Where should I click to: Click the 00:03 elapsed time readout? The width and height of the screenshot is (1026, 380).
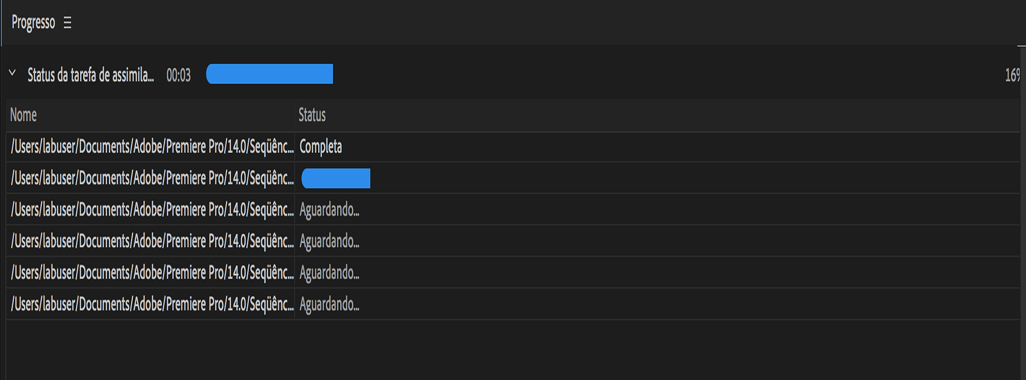click(178, 76)
